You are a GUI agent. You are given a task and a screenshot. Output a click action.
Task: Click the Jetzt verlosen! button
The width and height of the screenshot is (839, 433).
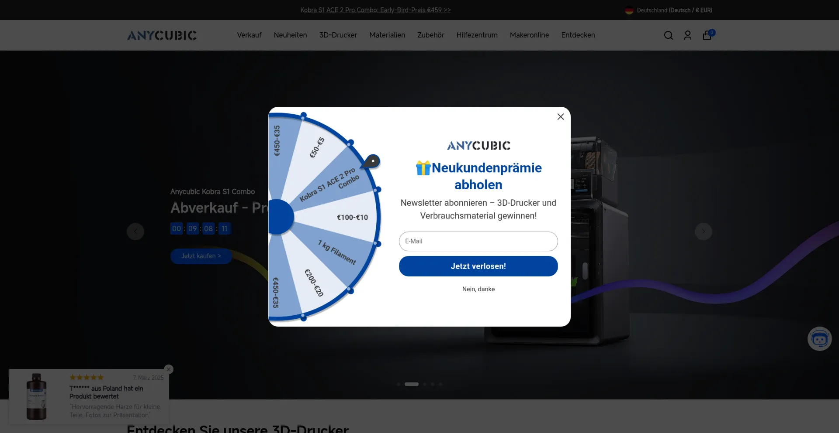(478, 266)
